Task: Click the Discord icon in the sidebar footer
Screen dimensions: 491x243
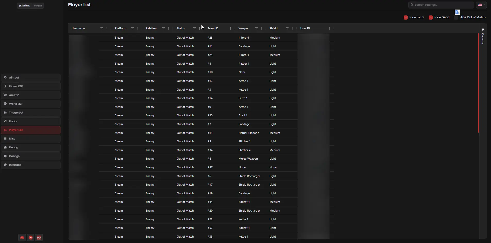Action: (x=22, y=238)
